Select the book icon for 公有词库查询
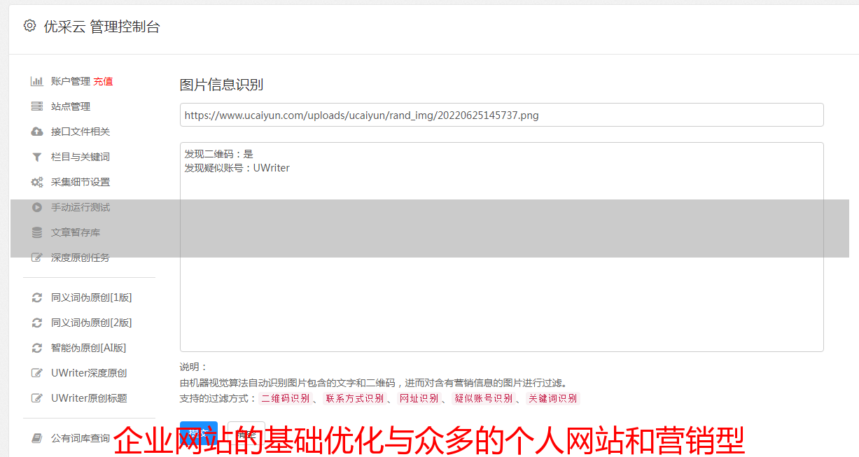Viewport: 859px width, 457px height. click(x=37, y=438)
